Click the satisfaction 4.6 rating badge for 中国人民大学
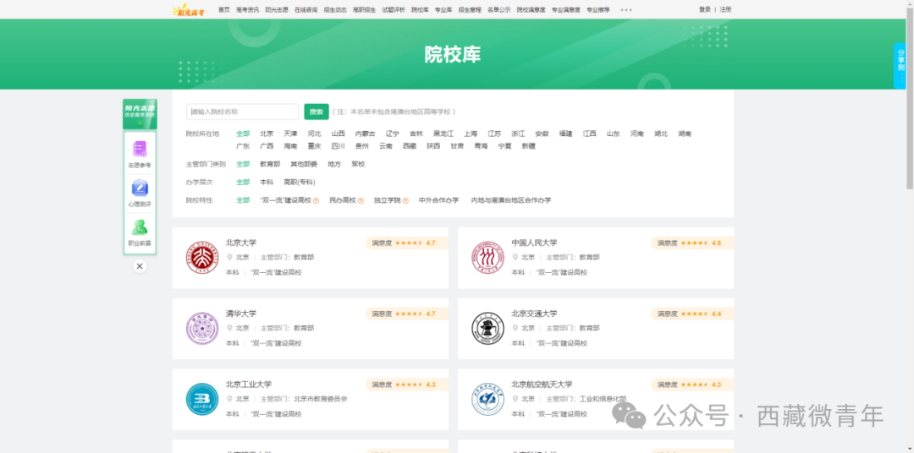Viewport: 914px width, 453px height. click(x=692, y=243)
